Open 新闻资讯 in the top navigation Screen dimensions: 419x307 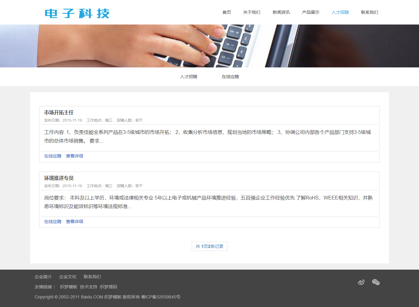click(281, 12)
